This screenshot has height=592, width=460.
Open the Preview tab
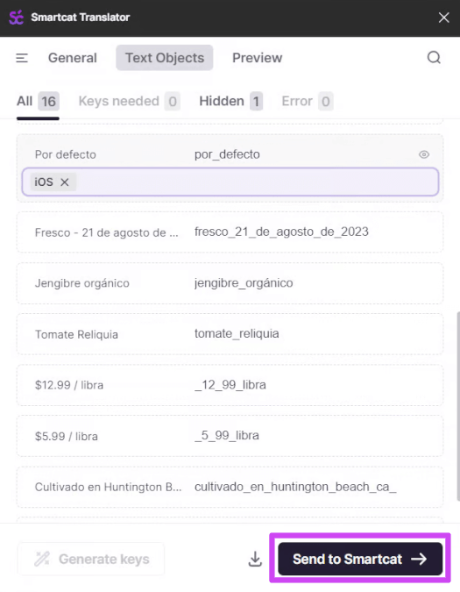(x=257, y=58)
